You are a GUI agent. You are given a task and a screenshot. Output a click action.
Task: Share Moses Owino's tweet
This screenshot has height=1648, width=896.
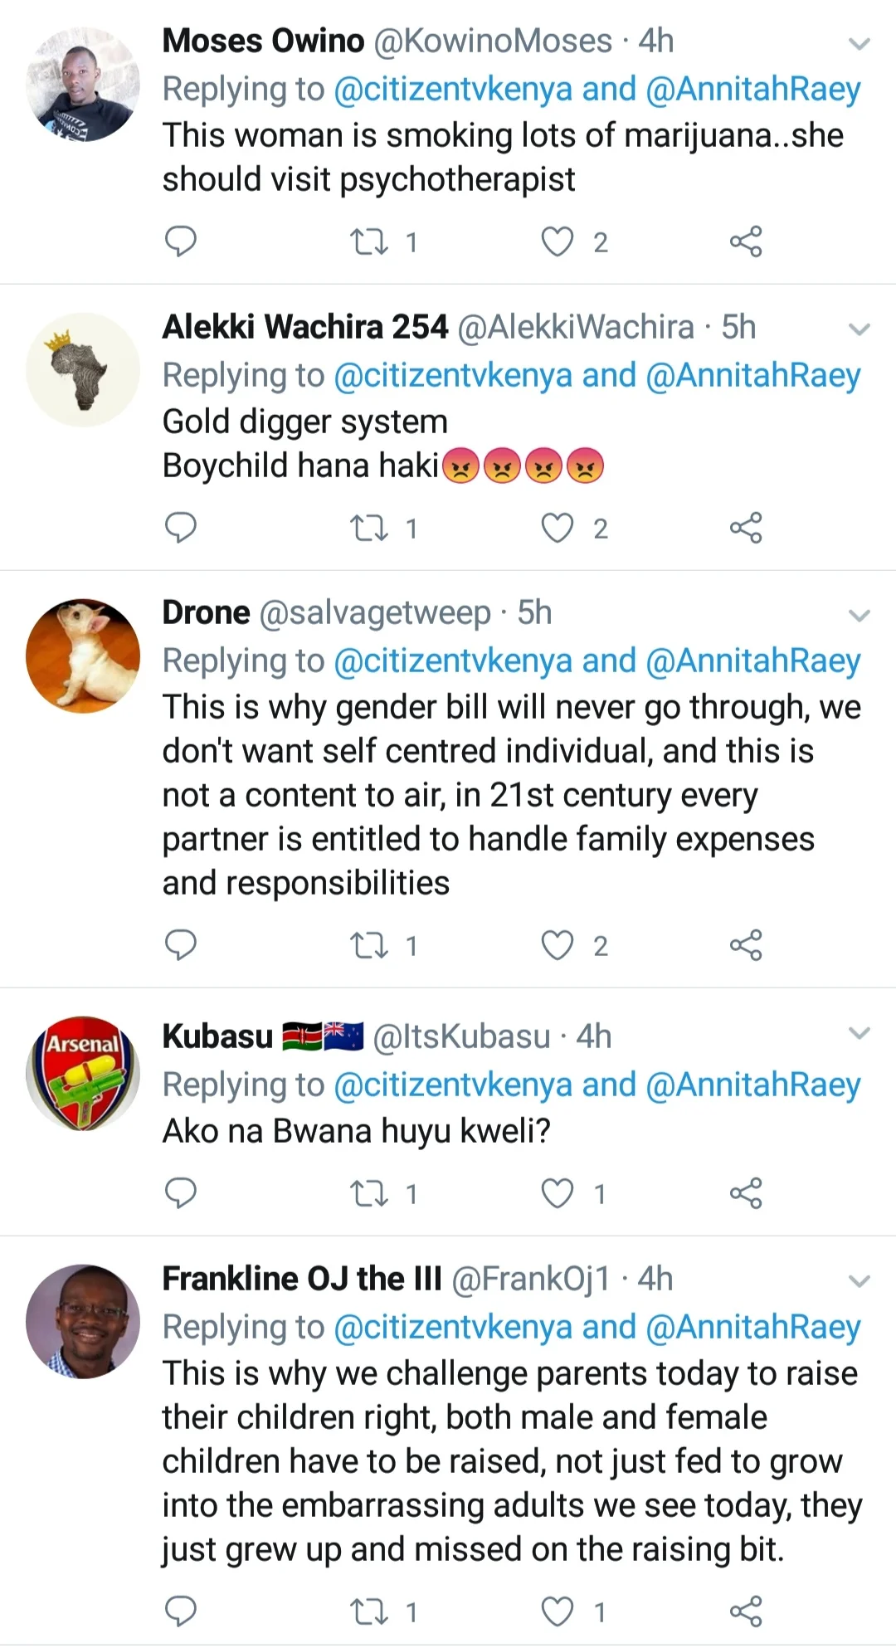coord(745,241)
